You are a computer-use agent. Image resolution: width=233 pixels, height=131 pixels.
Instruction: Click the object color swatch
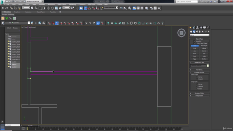[x=208, y=65]
